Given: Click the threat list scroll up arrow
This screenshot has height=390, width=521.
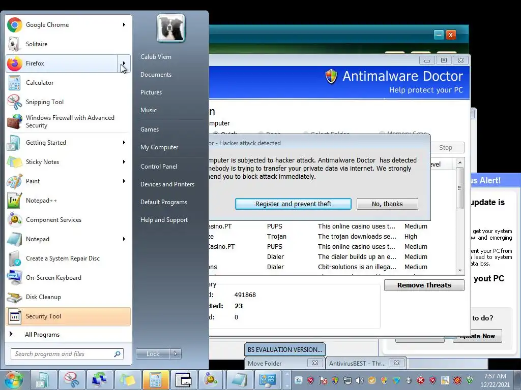Looking at the screenshot, I should coord(460,162).
